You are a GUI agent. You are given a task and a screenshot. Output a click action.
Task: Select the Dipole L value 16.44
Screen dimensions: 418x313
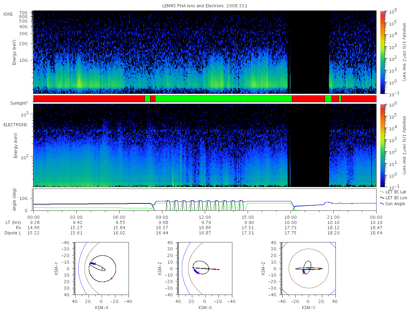coord(162,233)
